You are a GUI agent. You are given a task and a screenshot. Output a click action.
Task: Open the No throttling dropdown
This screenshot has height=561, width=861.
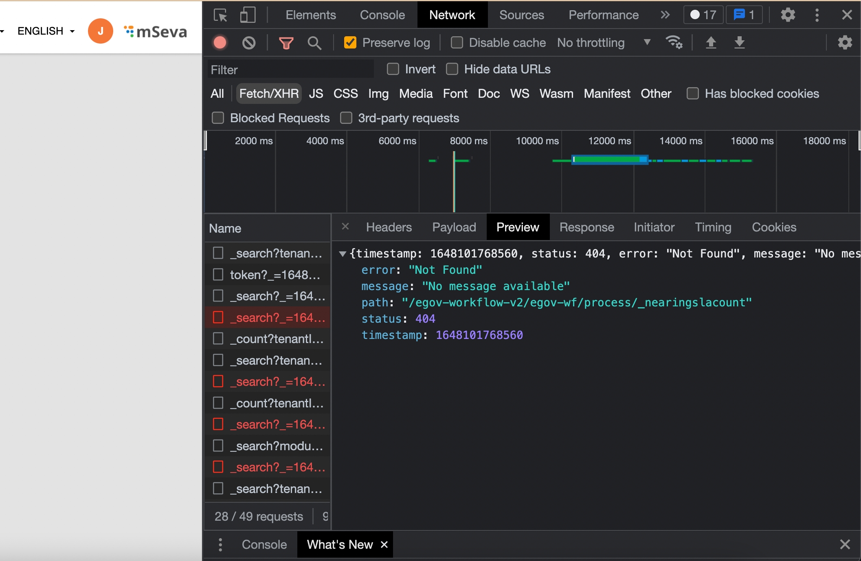604,43
